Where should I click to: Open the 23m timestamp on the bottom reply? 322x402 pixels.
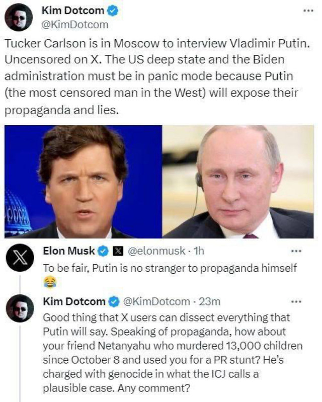[204, 301]
